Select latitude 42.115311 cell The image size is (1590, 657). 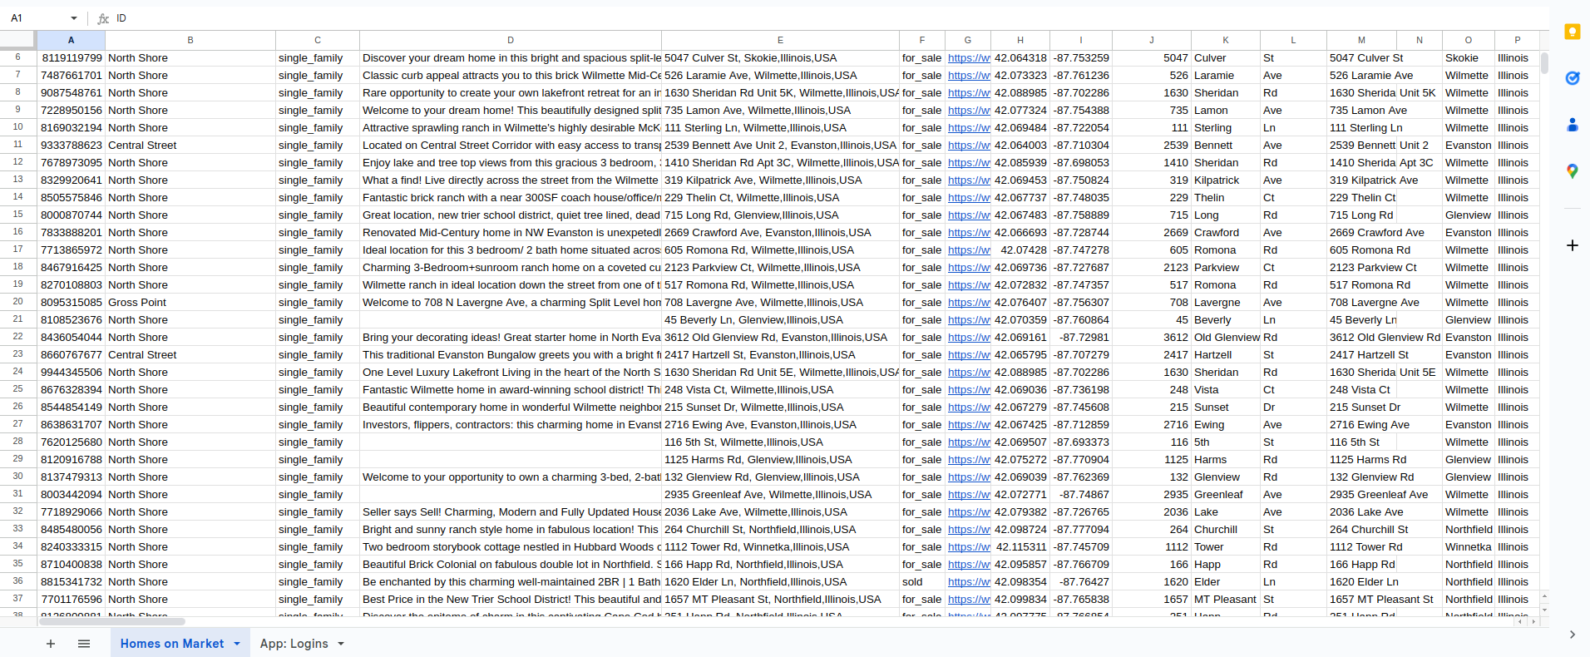(1020, 547)
